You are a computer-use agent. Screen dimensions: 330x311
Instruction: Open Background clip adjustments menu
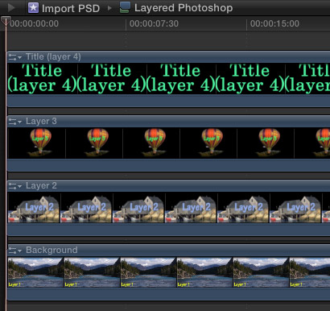pos(14,251)
